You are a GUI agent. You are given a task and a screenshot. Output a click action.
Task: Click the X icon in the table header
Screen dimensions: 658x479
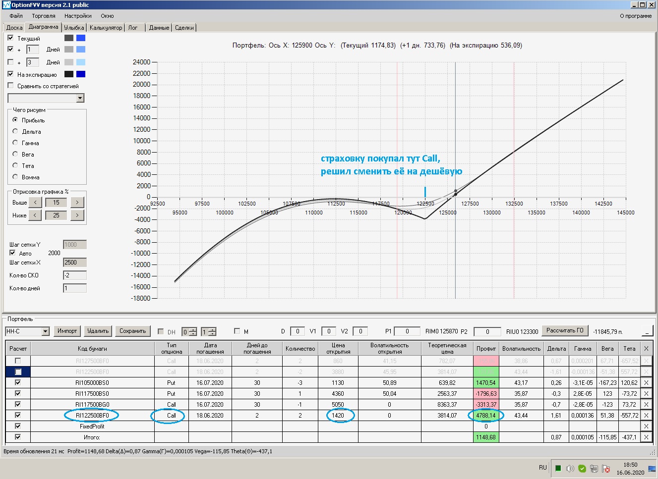(x=646, y=348)
